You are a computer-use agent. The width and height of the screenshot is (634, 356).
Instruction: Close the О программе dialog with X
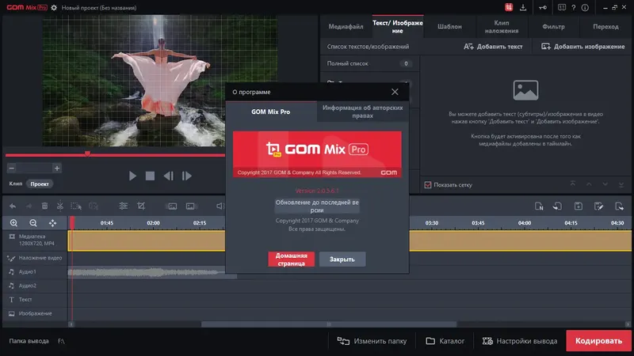pyautogui.click(x=395, y=92)
